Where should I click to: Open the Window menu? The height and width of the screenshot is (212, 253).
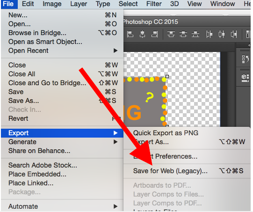tap(223, 4)
